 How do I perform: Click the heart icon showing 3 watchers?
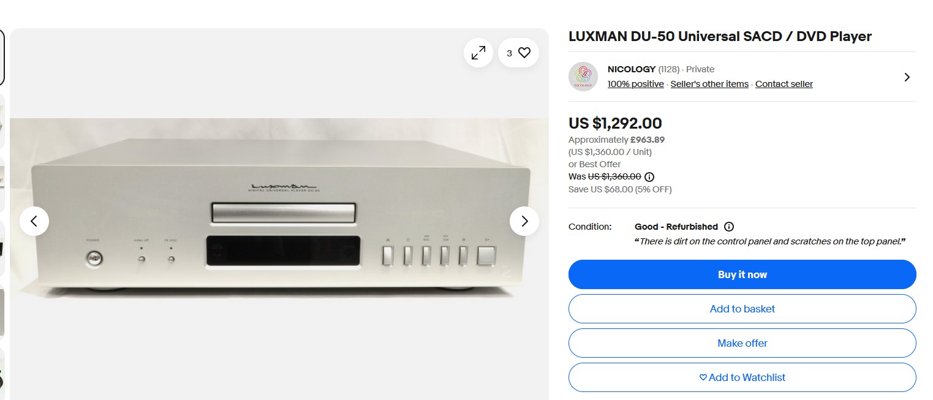tap(518, 53)
